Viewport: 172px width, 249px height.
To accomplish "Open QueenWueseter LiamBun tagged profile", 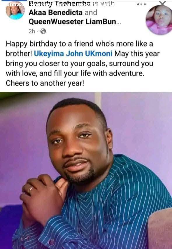I will (x=72, y=22).
